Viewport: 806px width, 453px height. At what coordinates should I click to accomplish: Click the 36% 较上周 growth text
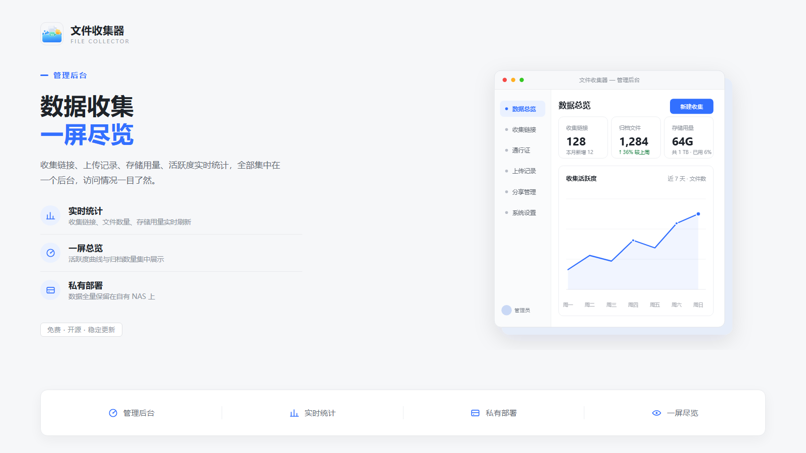tap(634, 152)
